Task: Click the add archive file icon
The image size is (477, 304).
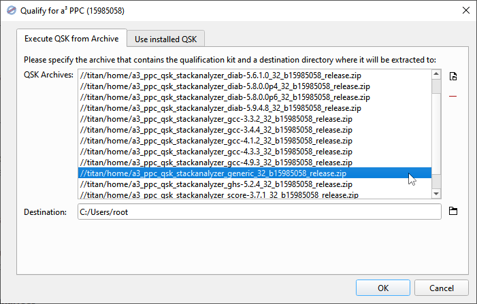Action: coord(453,76)
